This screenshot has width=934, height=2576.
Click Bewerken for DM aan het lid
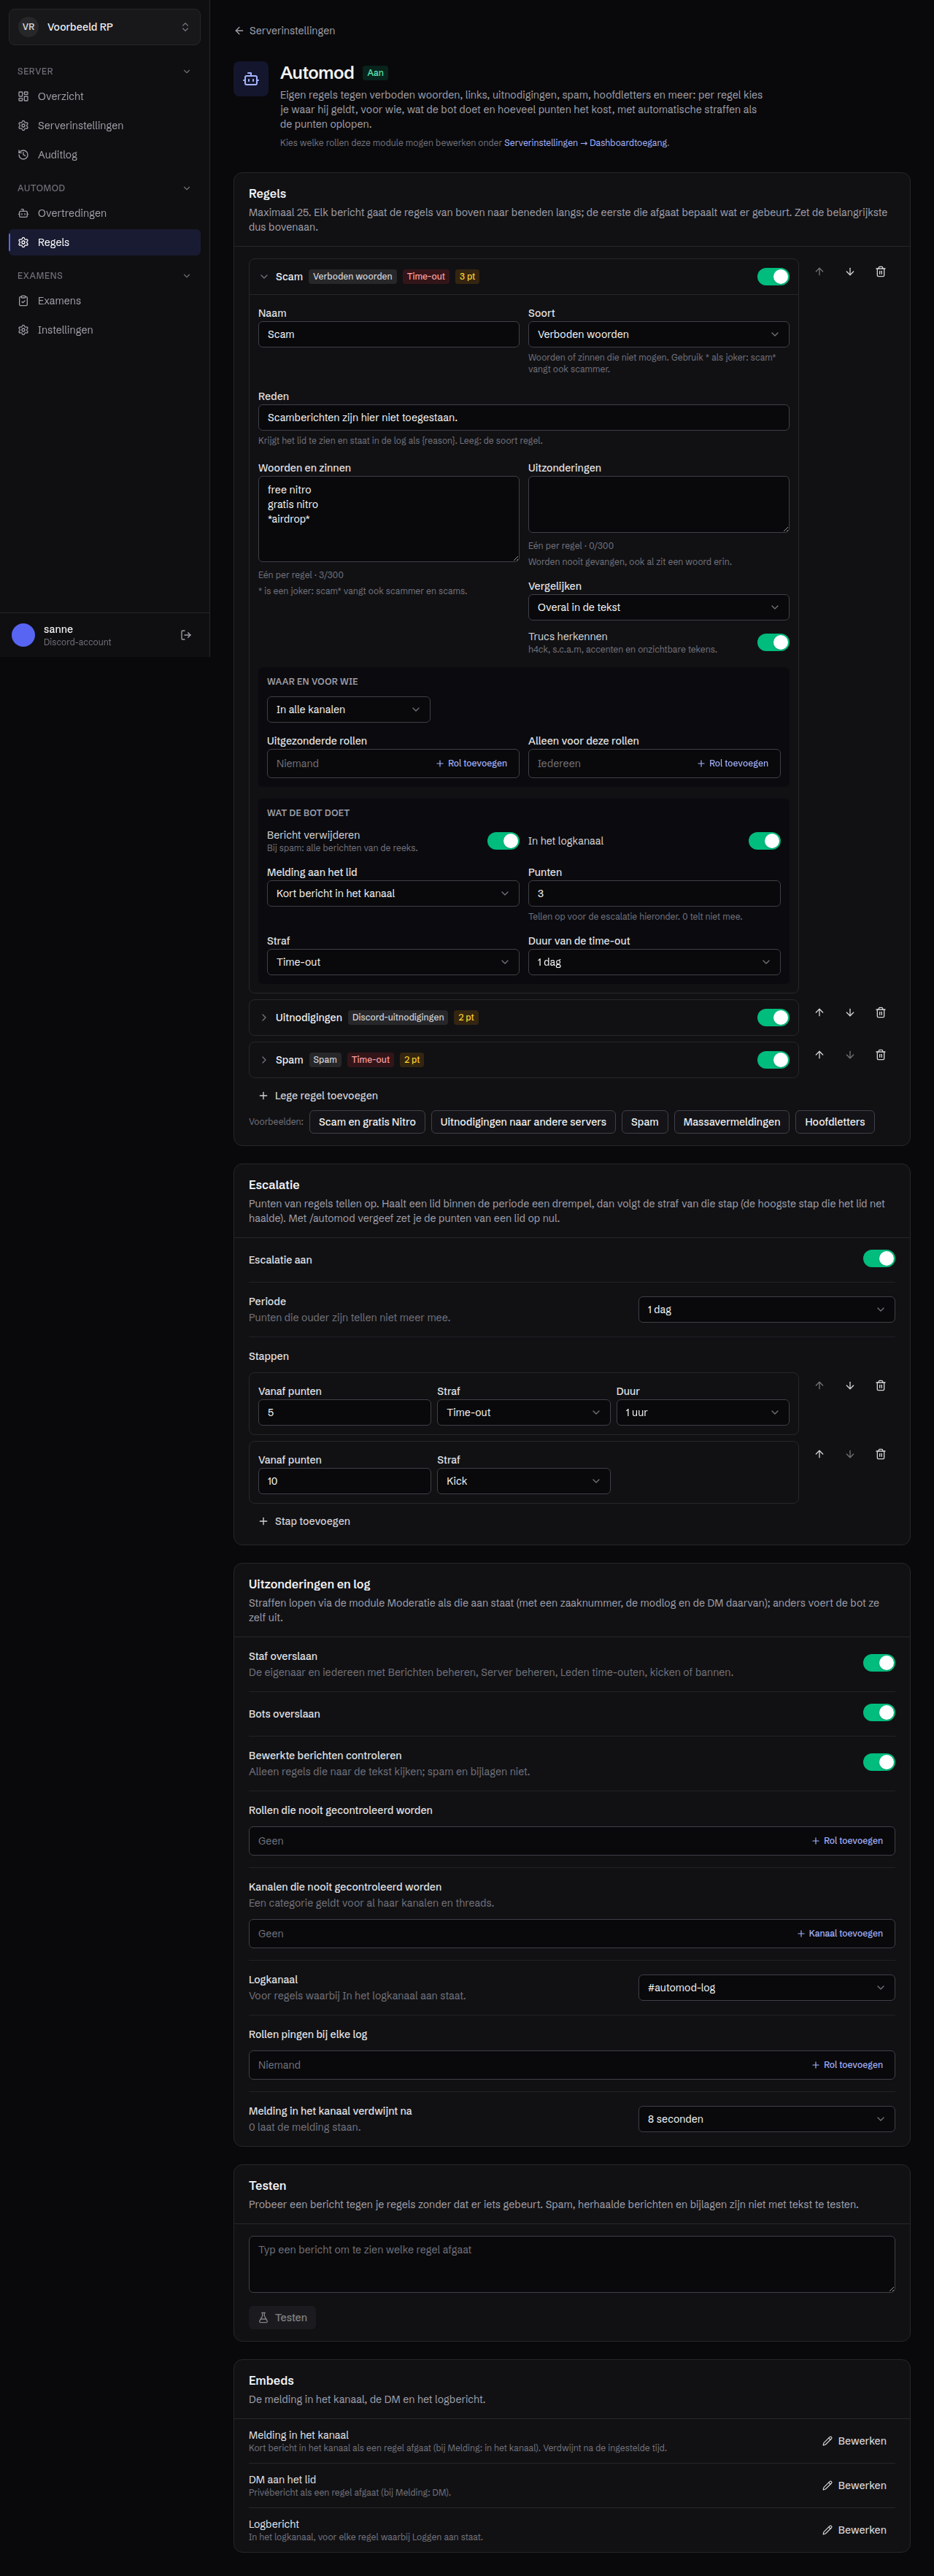tap(854, 2485)
